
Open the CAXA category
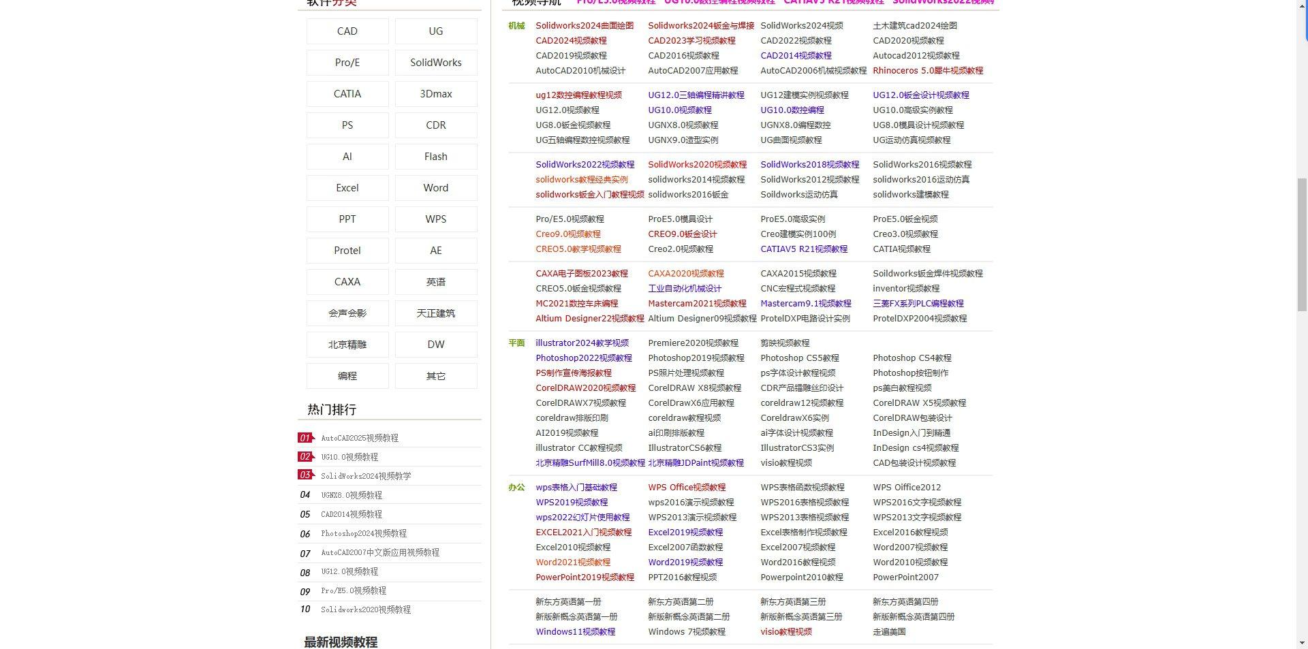tap(347, 281)
